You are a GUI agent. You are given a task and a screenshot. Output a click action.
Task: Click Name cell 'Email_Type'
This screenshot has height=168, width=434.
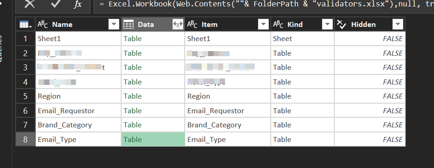tap(79, 140)
